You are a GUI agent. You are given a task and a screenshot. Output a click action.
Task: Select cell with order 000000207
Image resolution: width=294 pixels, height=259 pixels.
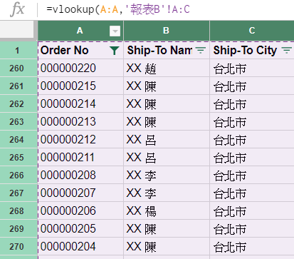80,193
